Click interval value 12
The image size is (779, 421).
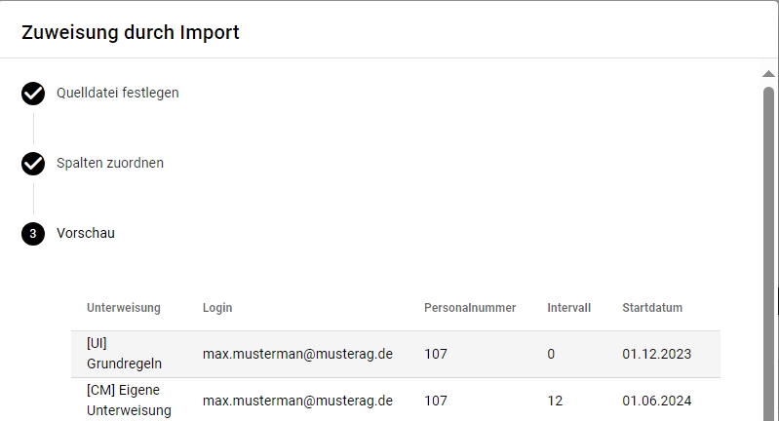[555, 401]
